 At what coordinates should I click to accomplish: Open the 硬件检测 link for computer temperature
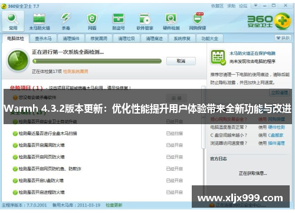pyautogui.click(x=276, y=127)
